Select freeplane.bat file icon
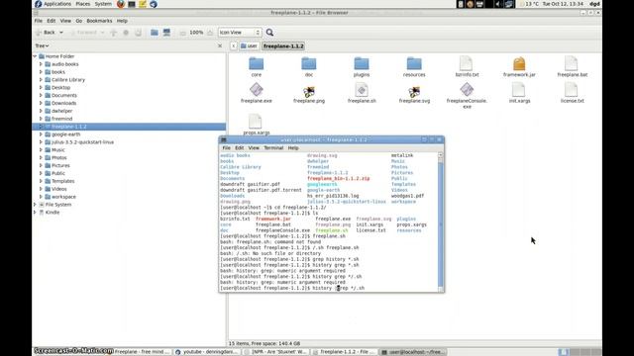 tap(572, 63)
